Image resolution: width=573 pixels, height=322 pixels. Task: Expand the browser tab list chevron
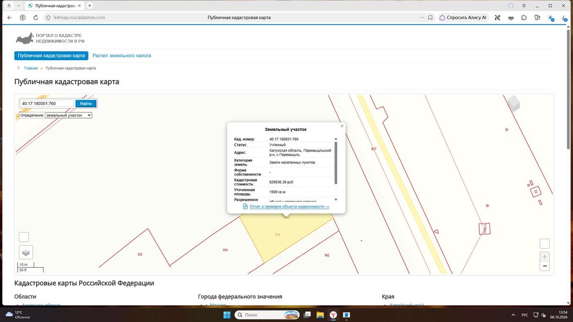point(18,6)
